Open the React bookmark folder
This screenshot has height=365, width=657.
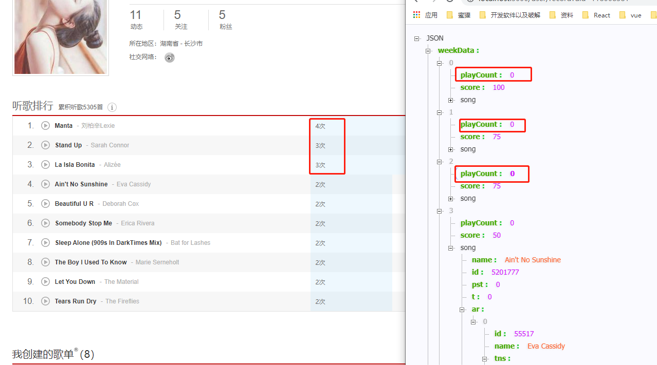pyautogui.click(x=596, y=15)
